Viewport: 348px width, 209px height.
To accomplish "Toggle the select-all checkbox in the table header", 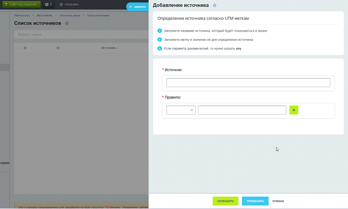I will [19, 48].
